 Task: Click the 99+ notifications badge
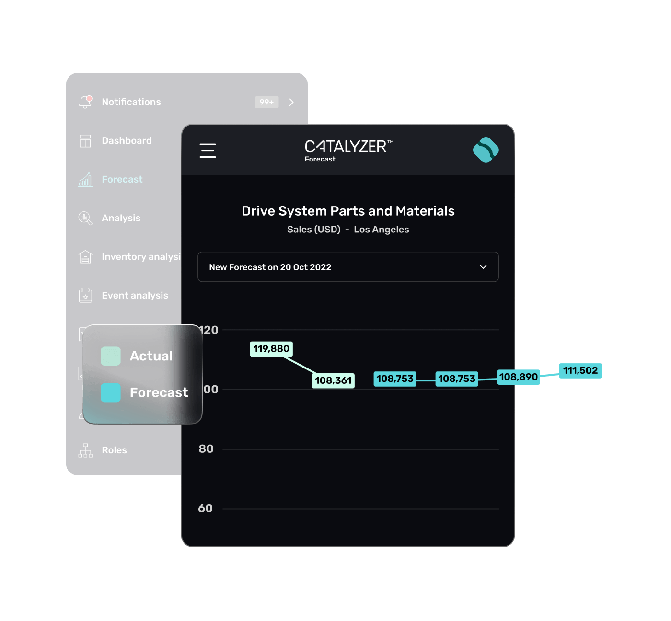click(x=266, y=102)
